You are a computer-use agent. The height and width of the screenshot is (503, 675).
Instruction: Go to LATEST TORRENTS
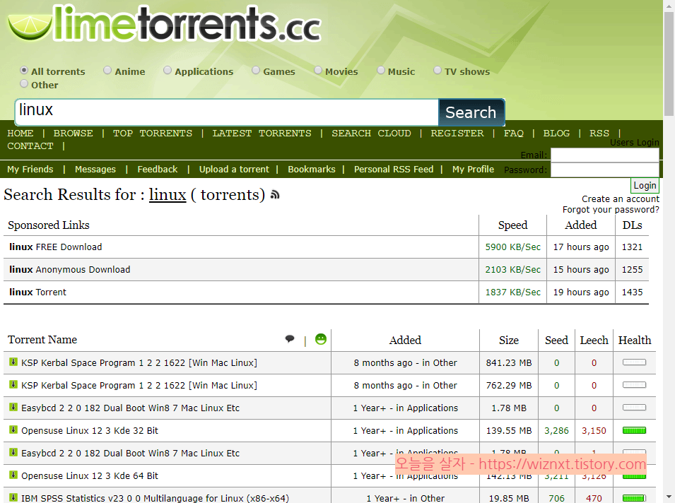click(262, 134)
